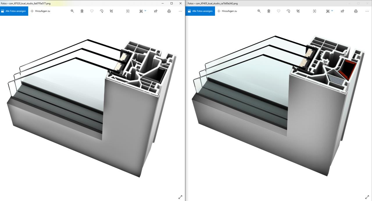Viewport: 372px width, 201px height.
Task: Zoom icon in the KF520 window
Action: (x=72, y=11)
